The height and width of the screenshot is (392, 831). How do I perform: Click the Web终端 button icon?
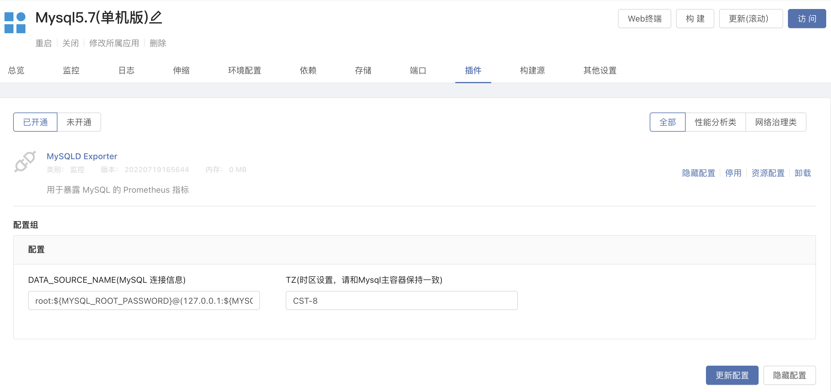[643, 19]
